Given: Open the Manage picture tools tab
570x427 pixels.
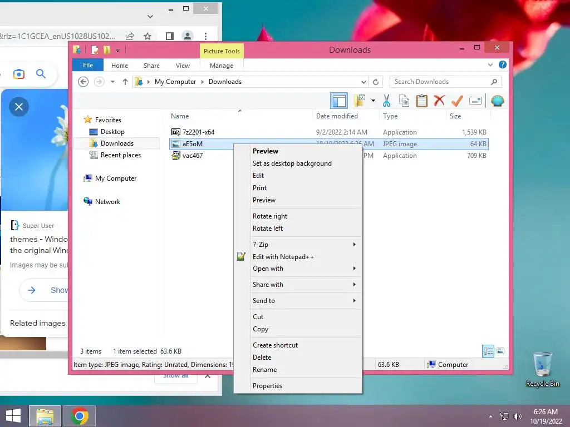Looking at the screenshot, I should pyautogui.click(x=222, y=66).
